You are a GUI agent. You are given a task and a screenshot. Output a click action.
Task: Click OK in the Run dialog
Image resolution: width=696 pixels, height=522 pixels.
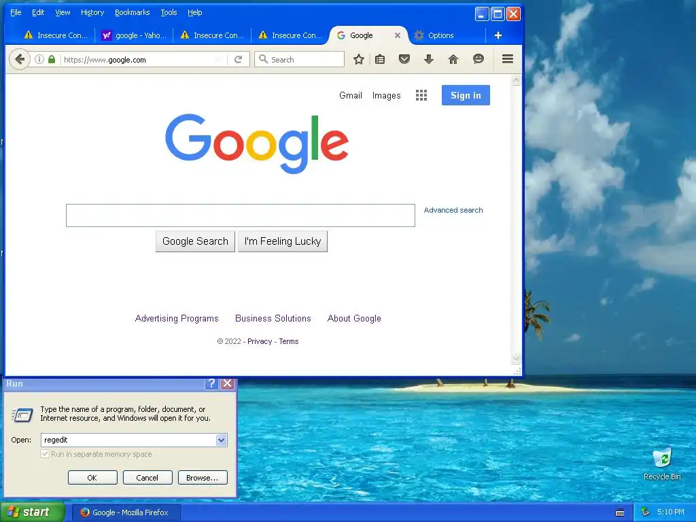[x=92, y=478]
